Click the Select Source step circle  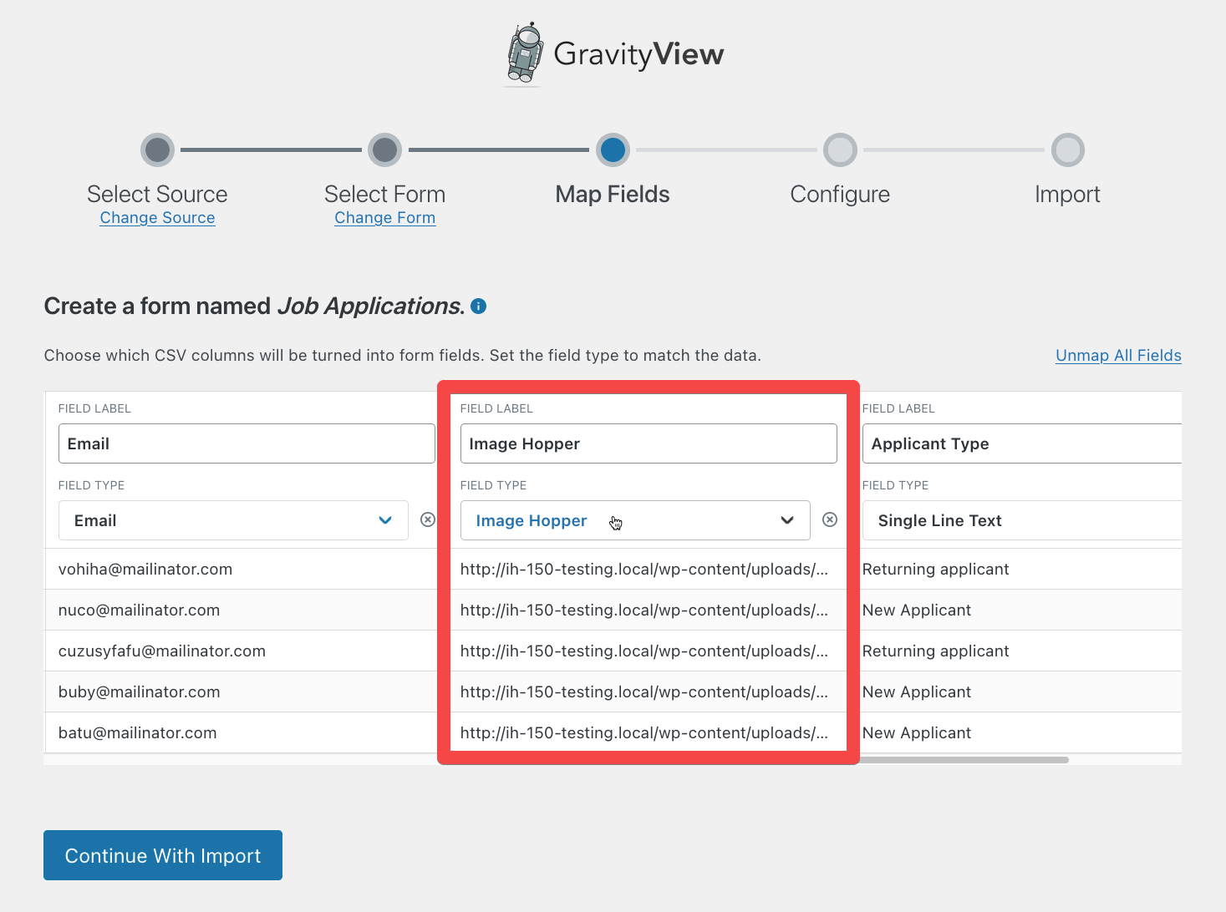coord(157,150)
